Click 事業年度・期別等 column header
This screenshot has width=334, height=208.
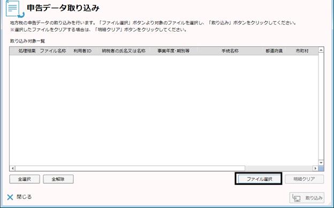click(173, 51)
